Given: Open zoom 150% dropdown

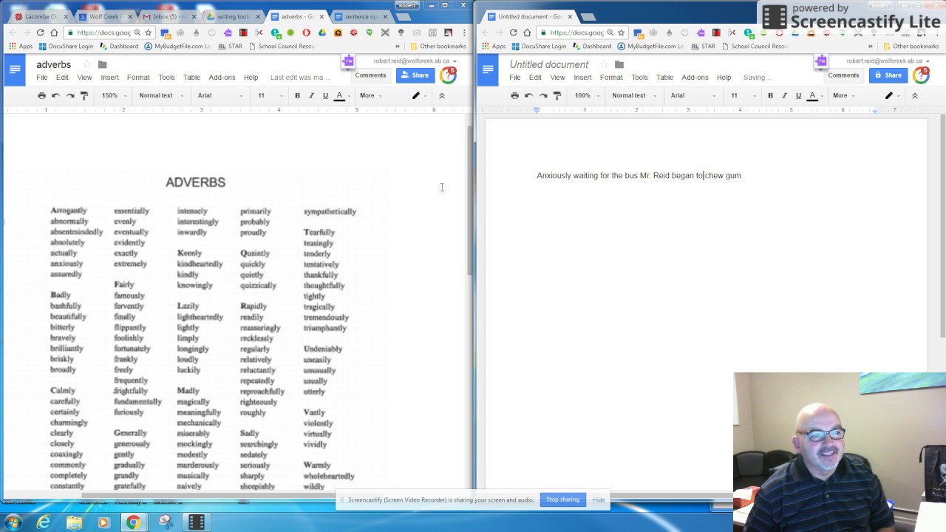Looking at the screenshot, I should point(114,95).
